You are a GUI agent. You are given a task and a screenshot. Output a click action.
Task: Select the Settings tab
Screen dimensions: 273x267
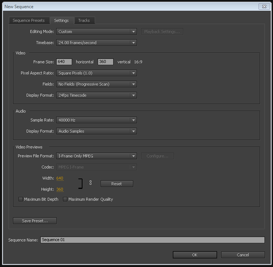tap(62, 20)
